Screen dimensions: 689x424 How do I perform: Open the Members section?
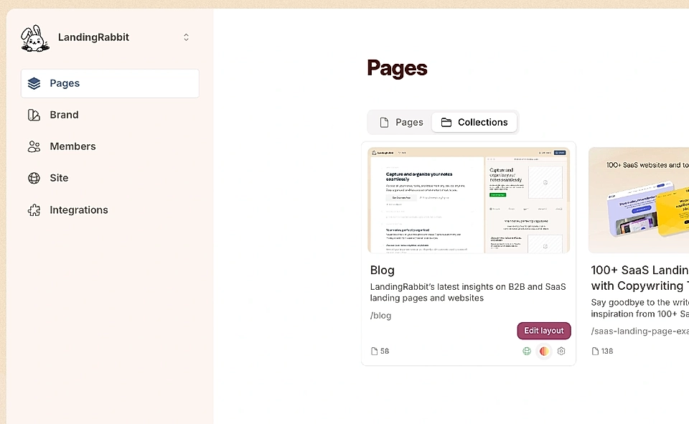click(x=72, y=146)
